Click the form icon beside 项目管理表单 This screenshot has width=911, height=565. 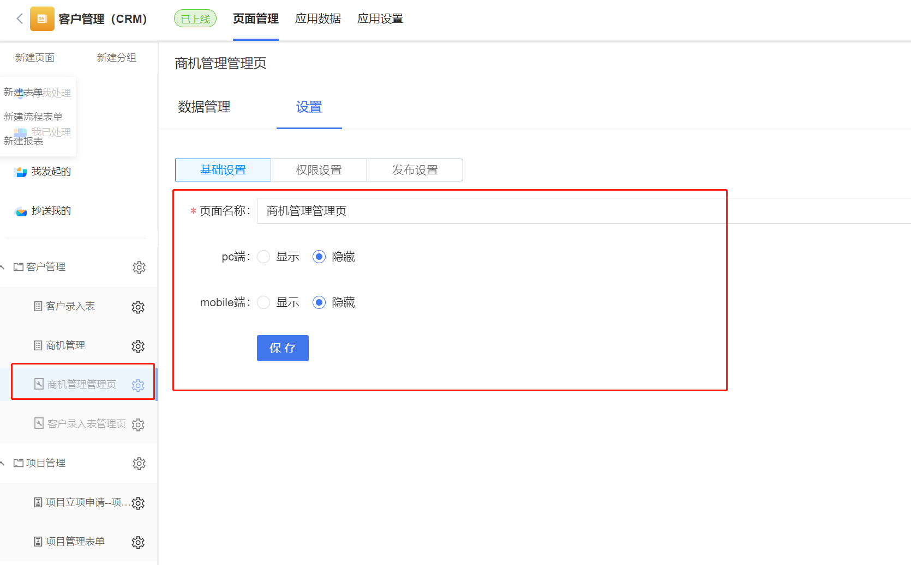[38, 542]
